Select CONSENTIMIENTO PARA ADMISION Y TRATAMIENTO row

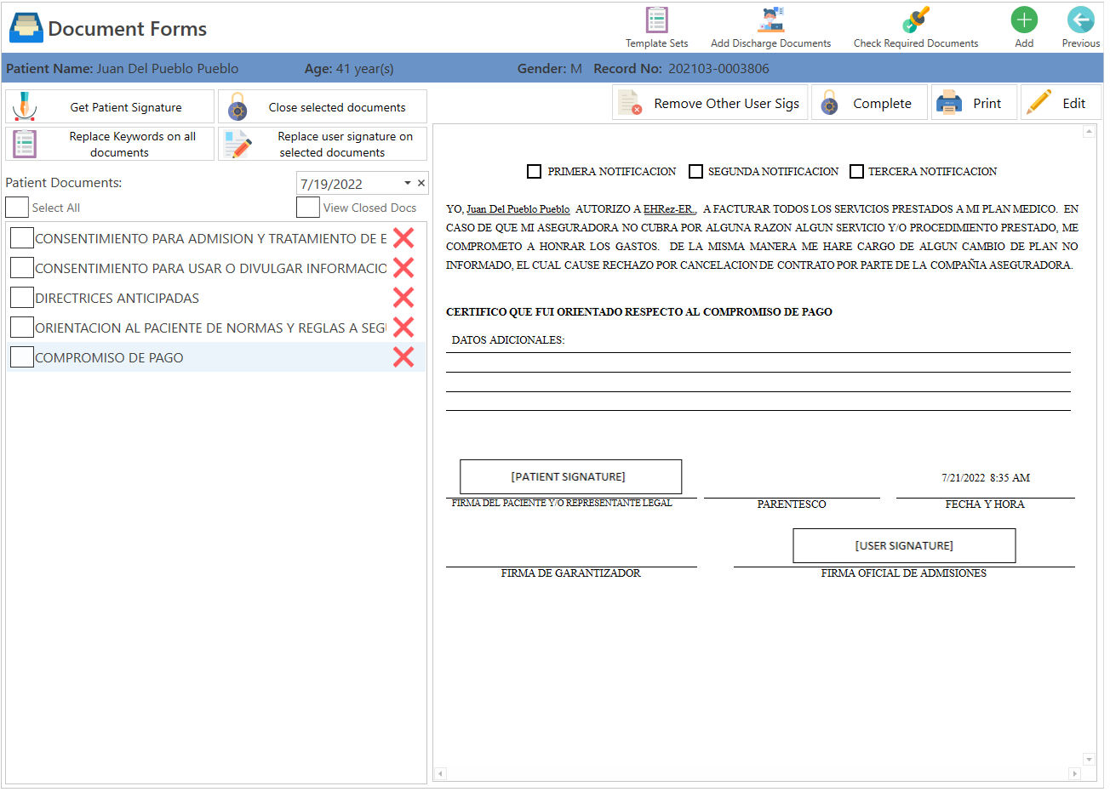pos(215,238)
